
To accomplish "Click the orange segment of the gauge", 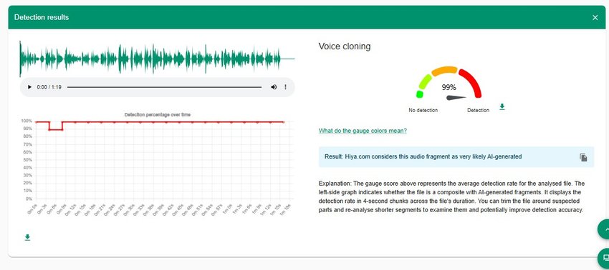I will [x=444, y=70].
